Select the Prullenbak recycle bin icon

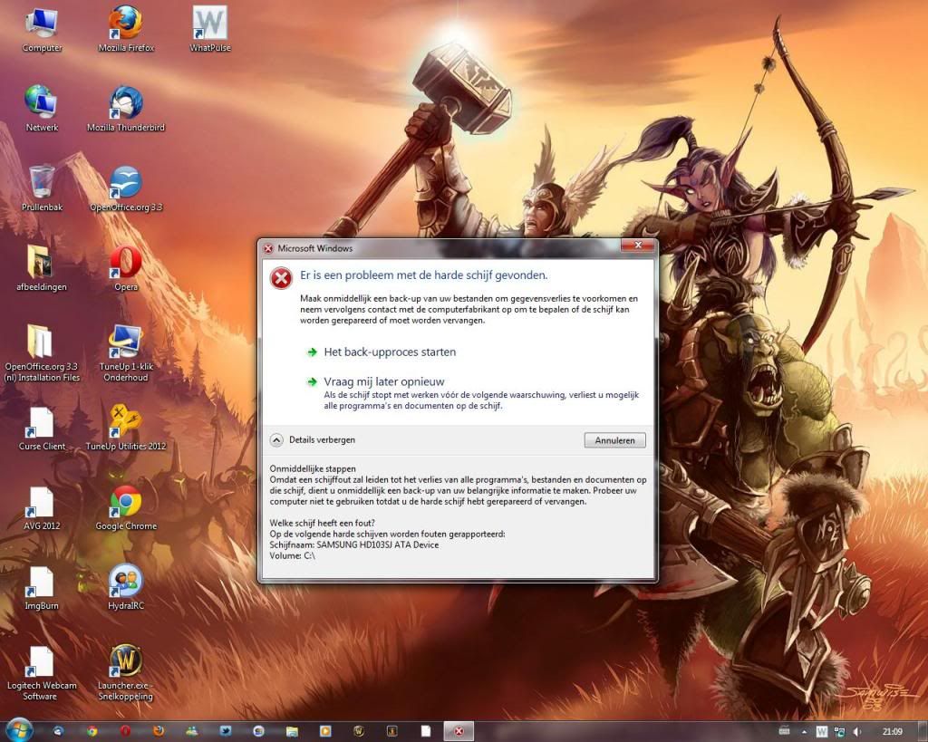tap(42, 188)
